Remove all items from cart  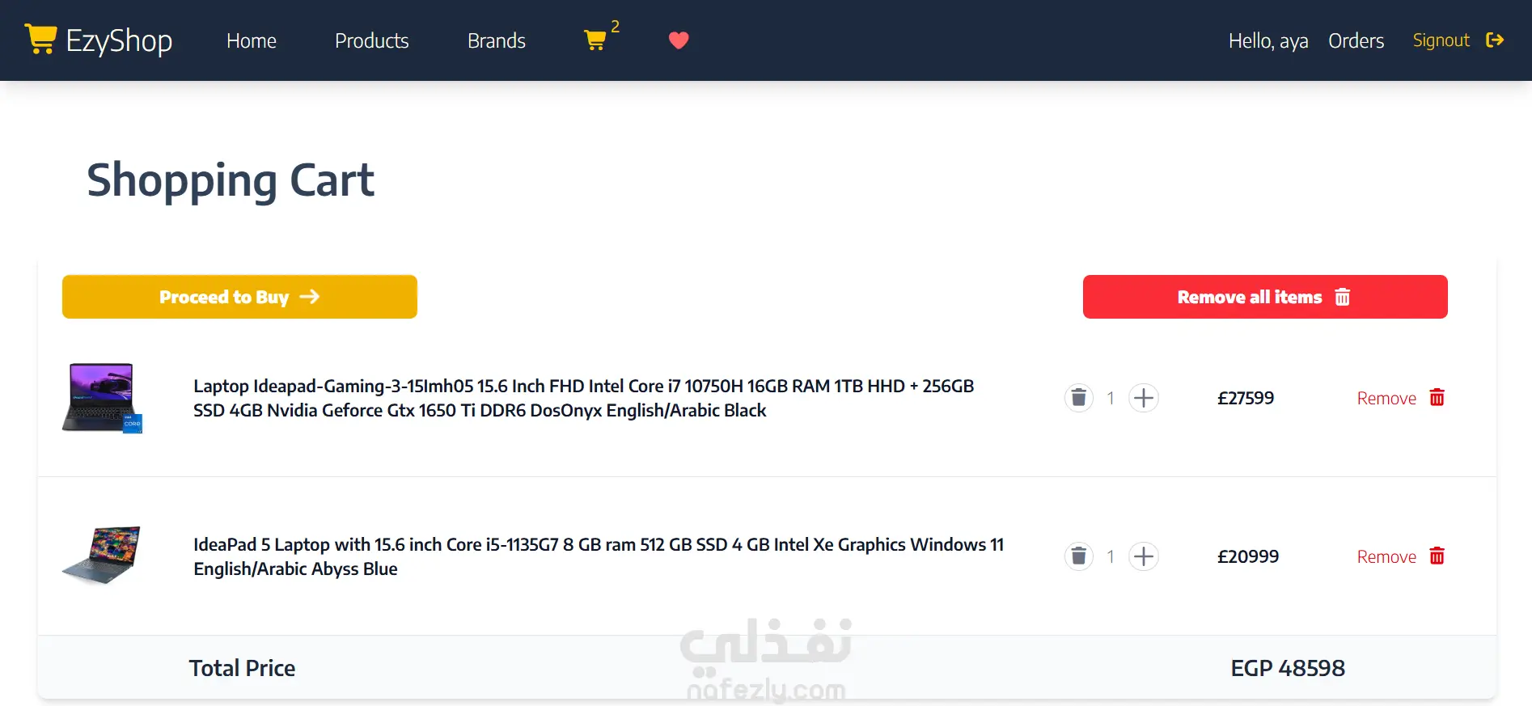(x=1265, y=297)
